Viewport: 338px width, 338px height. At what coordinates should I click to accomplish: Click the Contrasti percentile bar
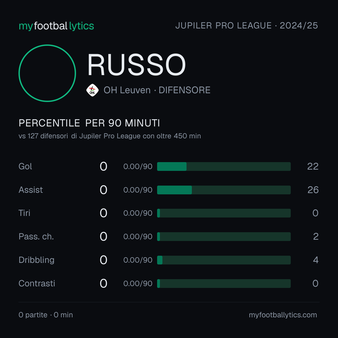224,284
